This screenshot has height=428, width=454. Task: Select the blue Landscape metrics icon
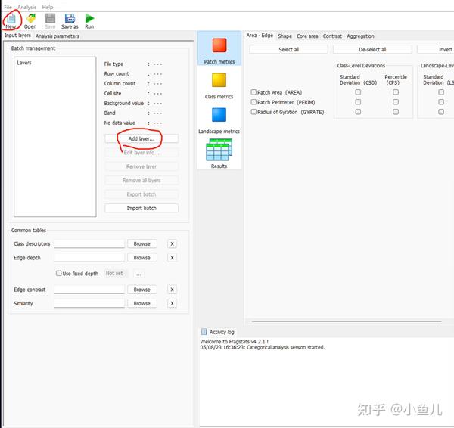pyautogui.click(x=219, y=115)
